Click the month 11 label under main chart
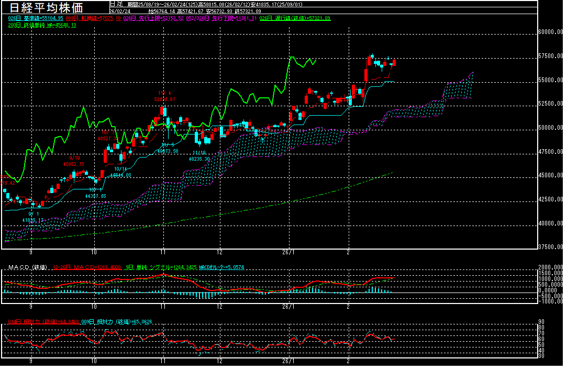Image resolution: width=567 pixels, height=371 pixels. click(163, 250)
